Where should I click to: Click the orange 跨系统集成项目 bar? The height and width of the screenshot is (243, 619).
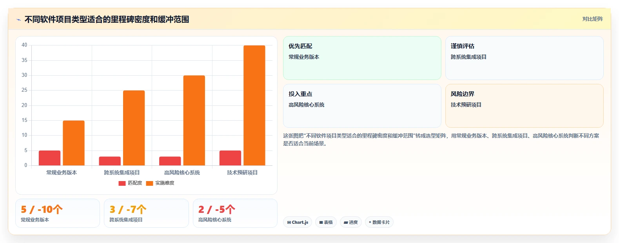134,128
